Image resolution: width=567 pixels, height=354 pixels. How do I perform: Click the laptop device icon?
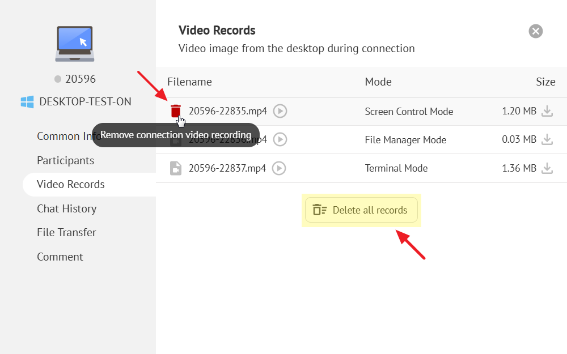point(75,43)
